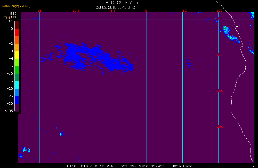258x168 pixels.
Task: Click the 20S latitude label
Action: coord(220,127)
